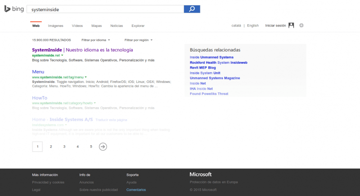The width and height of the screenshot is (360, 196).
Task: Expand arrow next to systeminside.net/tag/menu URL
Action: [85, 77]
